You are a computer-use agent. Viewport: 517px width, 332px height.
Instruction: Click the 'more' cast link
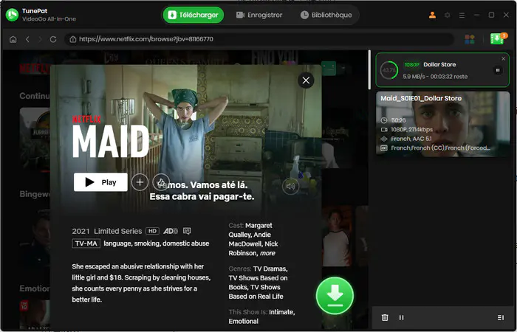267,253
